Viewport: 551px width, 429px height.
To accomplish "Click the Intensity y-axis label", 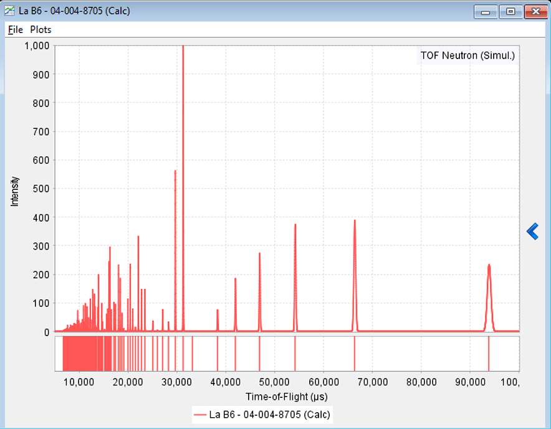I will (14, 191).
